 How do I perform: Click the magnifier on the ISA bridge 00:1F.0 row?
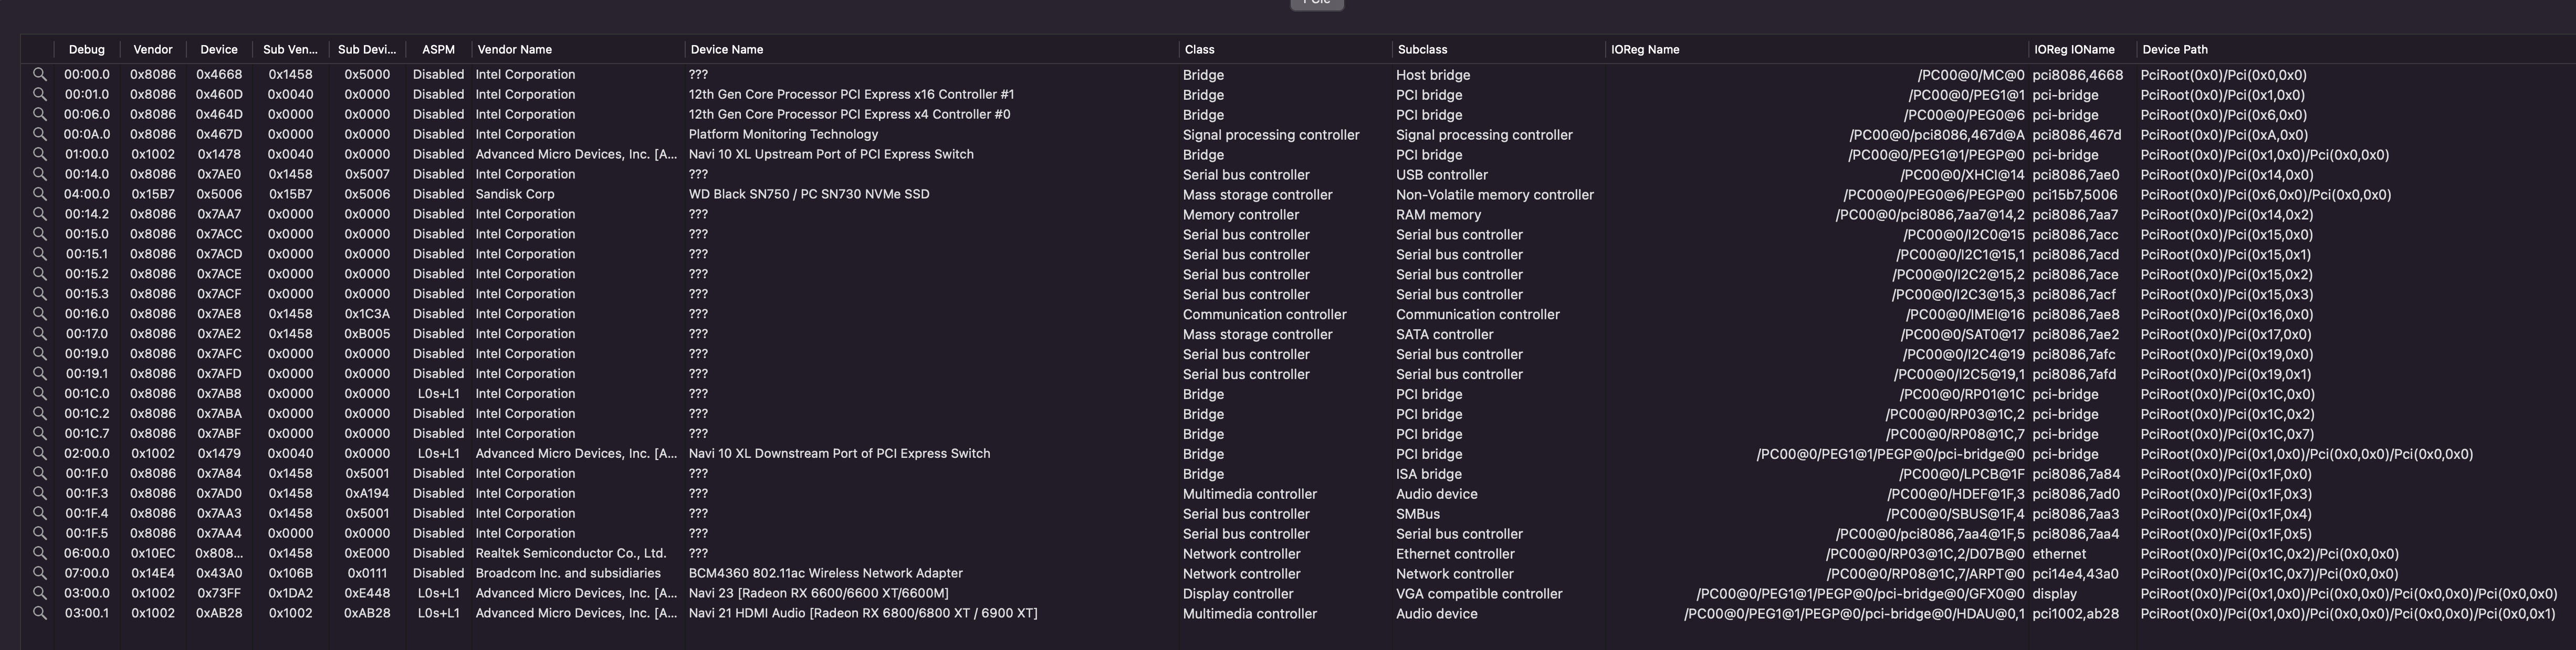pyautogui.click(x=40, y=473)
